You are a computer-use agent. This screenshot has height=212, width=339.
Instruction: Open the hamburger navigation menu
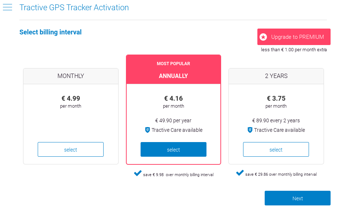(x=7, y=7)
